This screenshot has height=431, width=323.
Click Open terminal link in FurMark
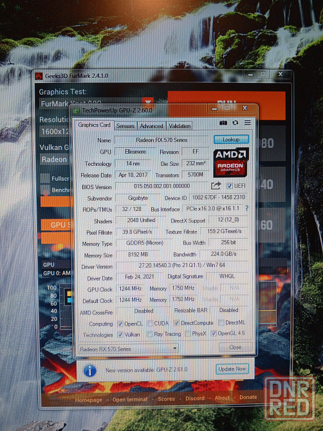point(130,399)
